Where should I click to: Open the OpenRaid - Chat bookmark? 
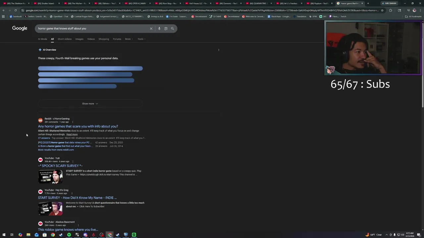coord(59,17)
